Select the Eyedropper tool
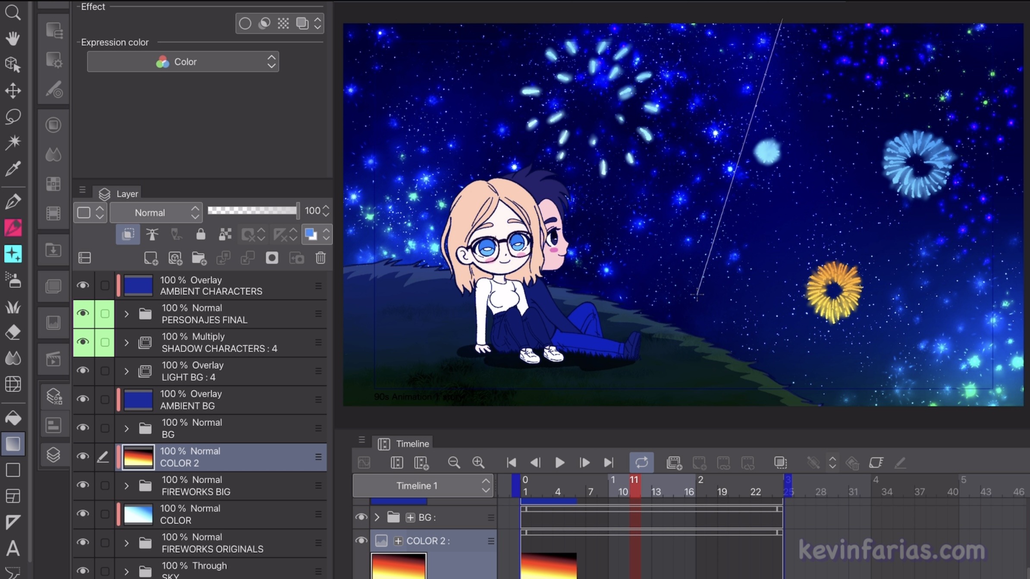1030x579 pixels. pos(13,169)
